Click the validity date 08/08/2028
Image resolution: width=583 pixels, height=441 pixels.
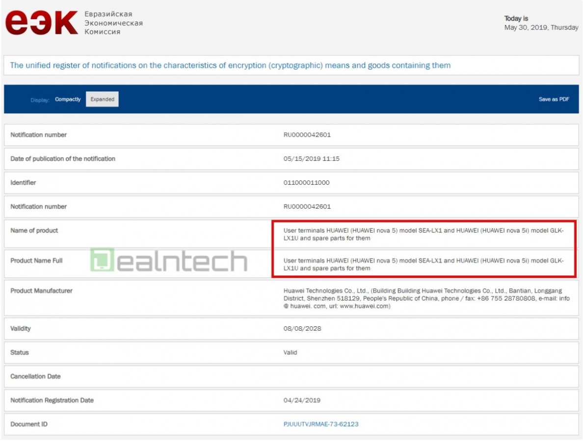pos(302,328)
